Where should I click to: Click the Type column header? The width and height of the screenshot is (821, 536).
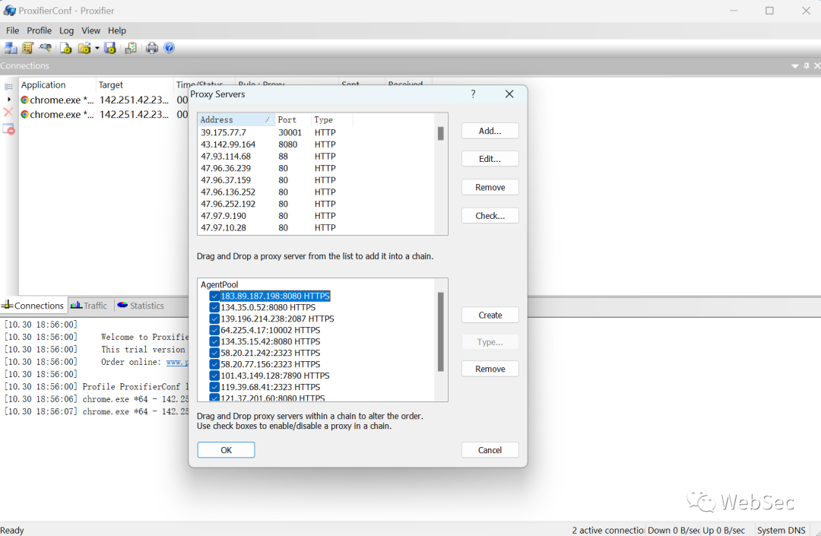pos(332,120)
